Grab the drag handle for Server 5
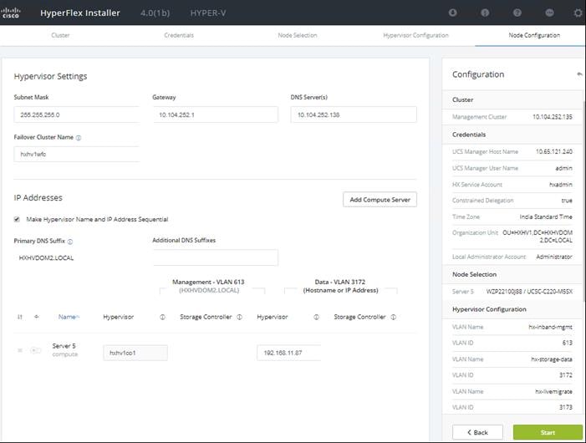586x443 pixels. pyautogui.click(x=20, y=350)
